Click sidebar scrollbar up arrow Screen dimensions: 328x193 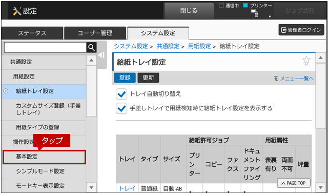91,61
